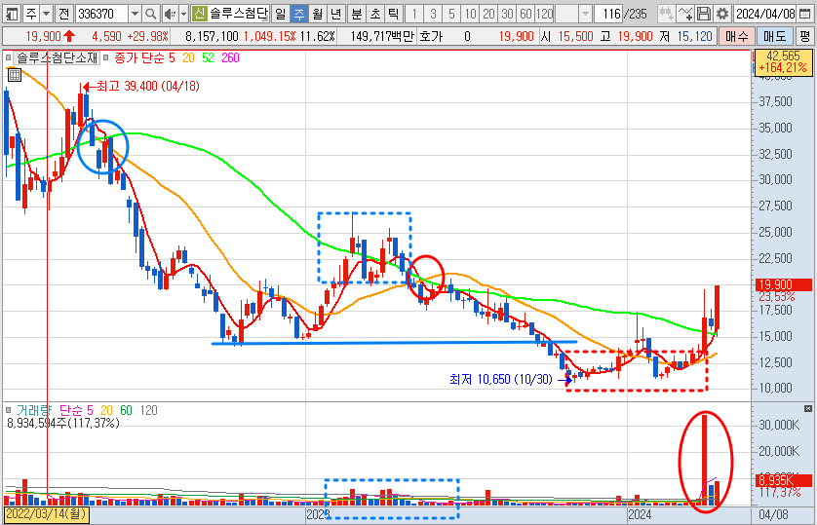817x525 pixels.
Task: Toggle the 거래량 volume indicator checkbox
Action: point(9,410)
